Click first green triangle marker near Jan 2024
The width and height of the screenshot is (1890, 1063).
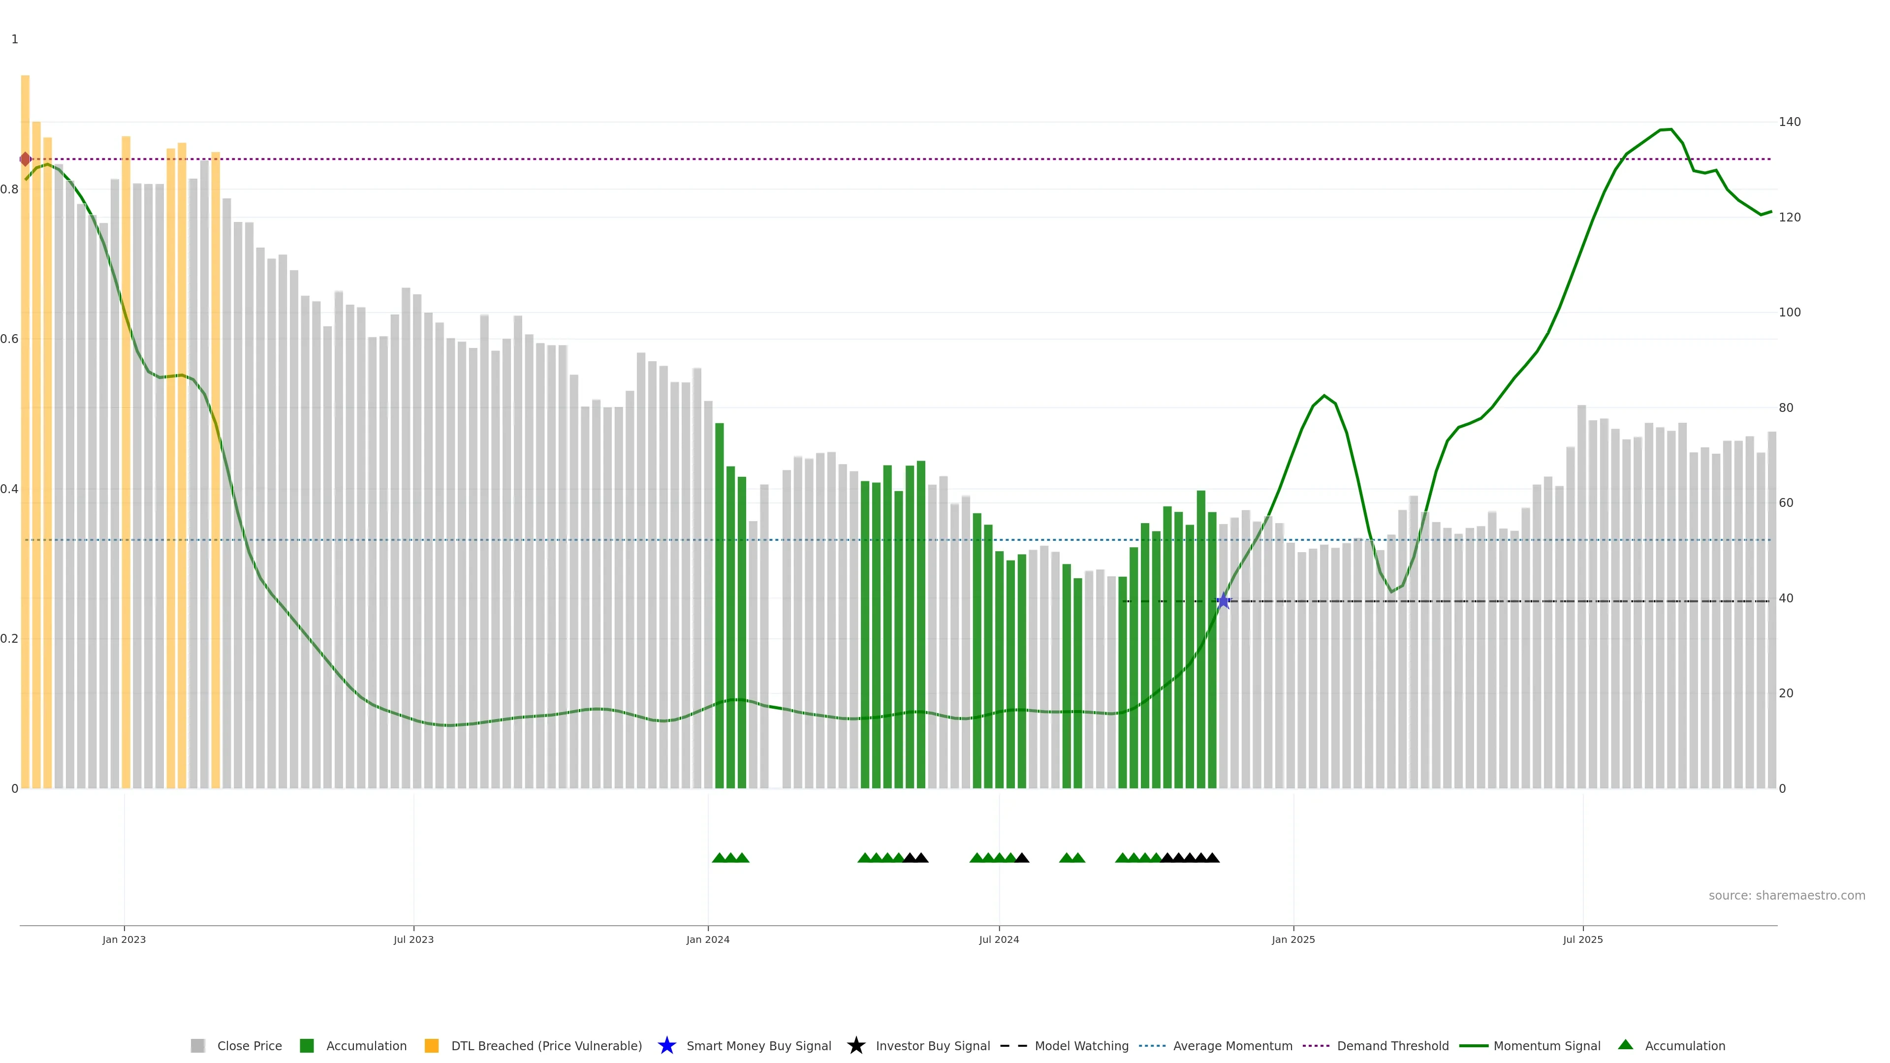point(719,858)
